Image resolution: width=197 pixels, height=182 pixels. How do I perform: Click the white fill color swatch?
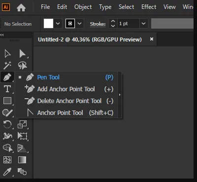coord(48,24)
